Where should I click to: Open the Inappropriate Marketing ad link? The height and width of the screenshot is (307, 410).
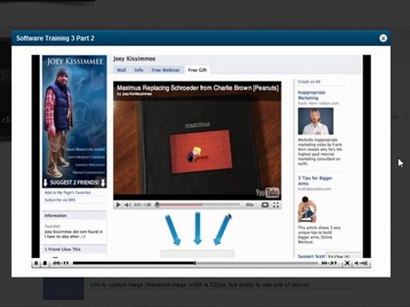[x=311, y=95]
